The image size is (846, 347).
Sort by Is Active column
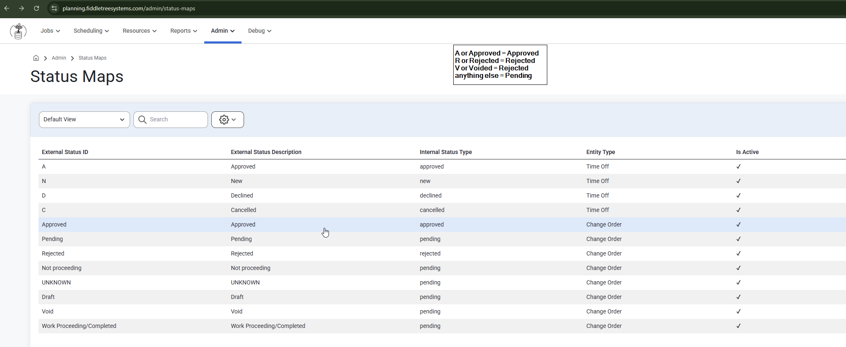pos(747,152)
